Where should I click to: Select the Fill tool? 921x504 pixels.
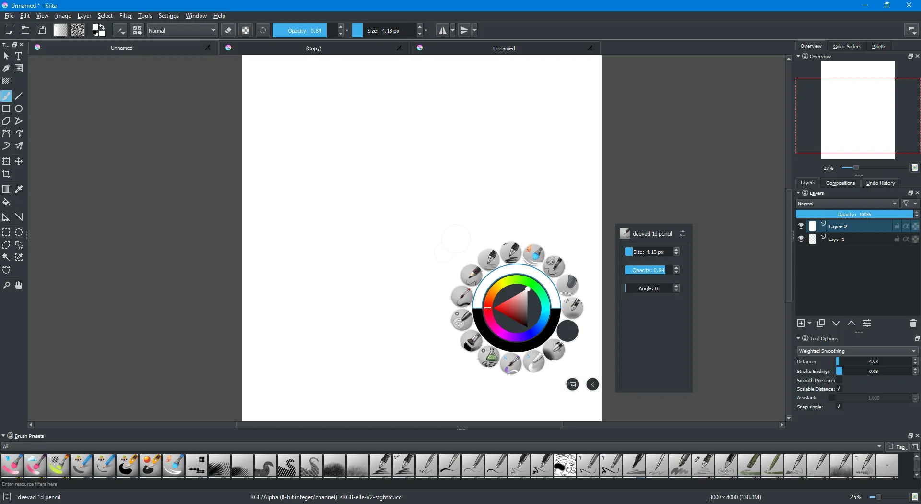[6, 202]
